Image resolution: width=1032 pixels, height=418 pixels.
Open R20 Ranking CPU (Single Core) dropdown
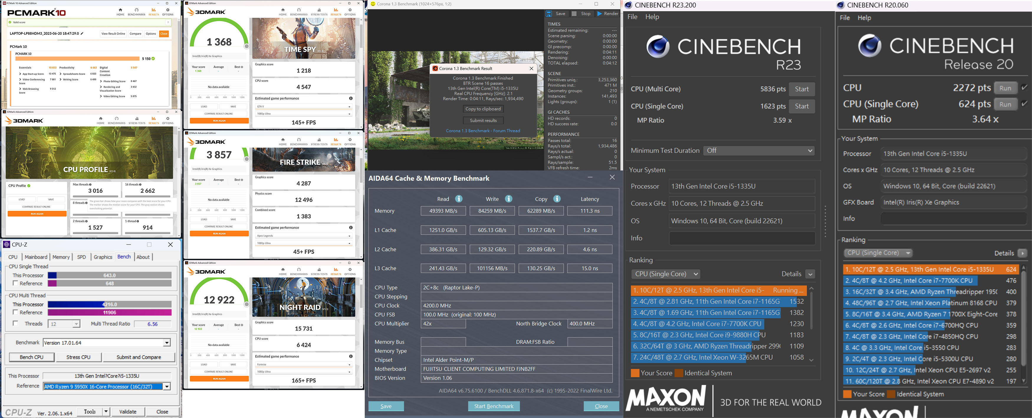click(x=877, y=253)
